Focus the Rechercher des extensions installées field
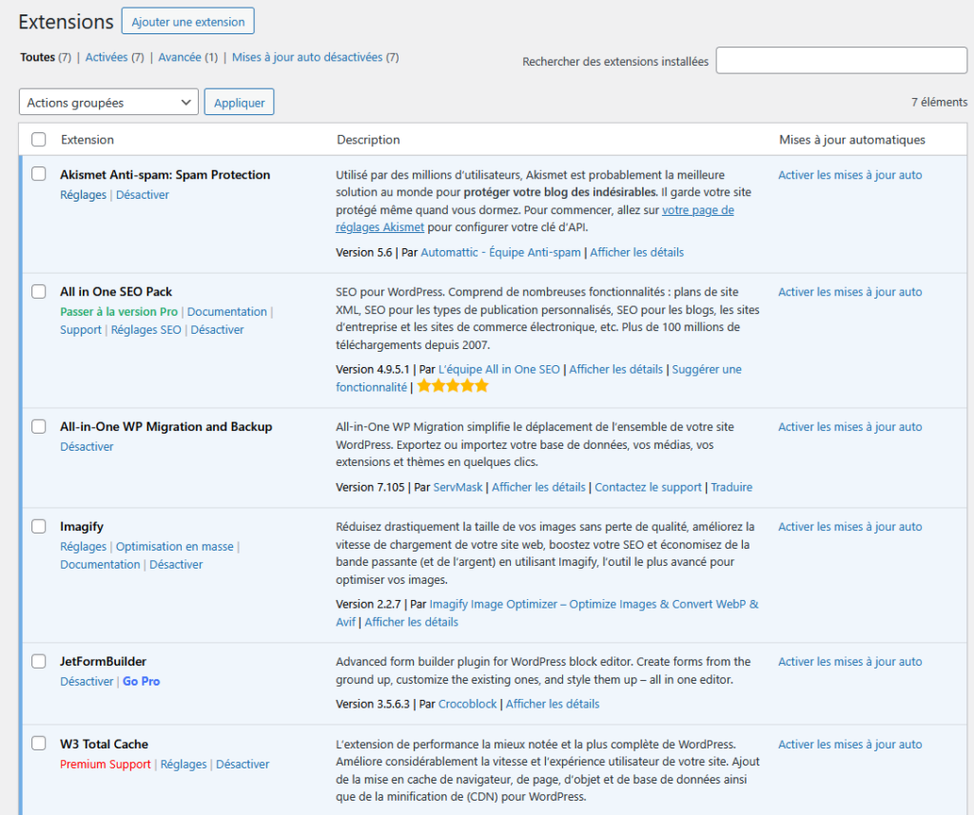Screen dimensions: 974x815 click(841, 60)
